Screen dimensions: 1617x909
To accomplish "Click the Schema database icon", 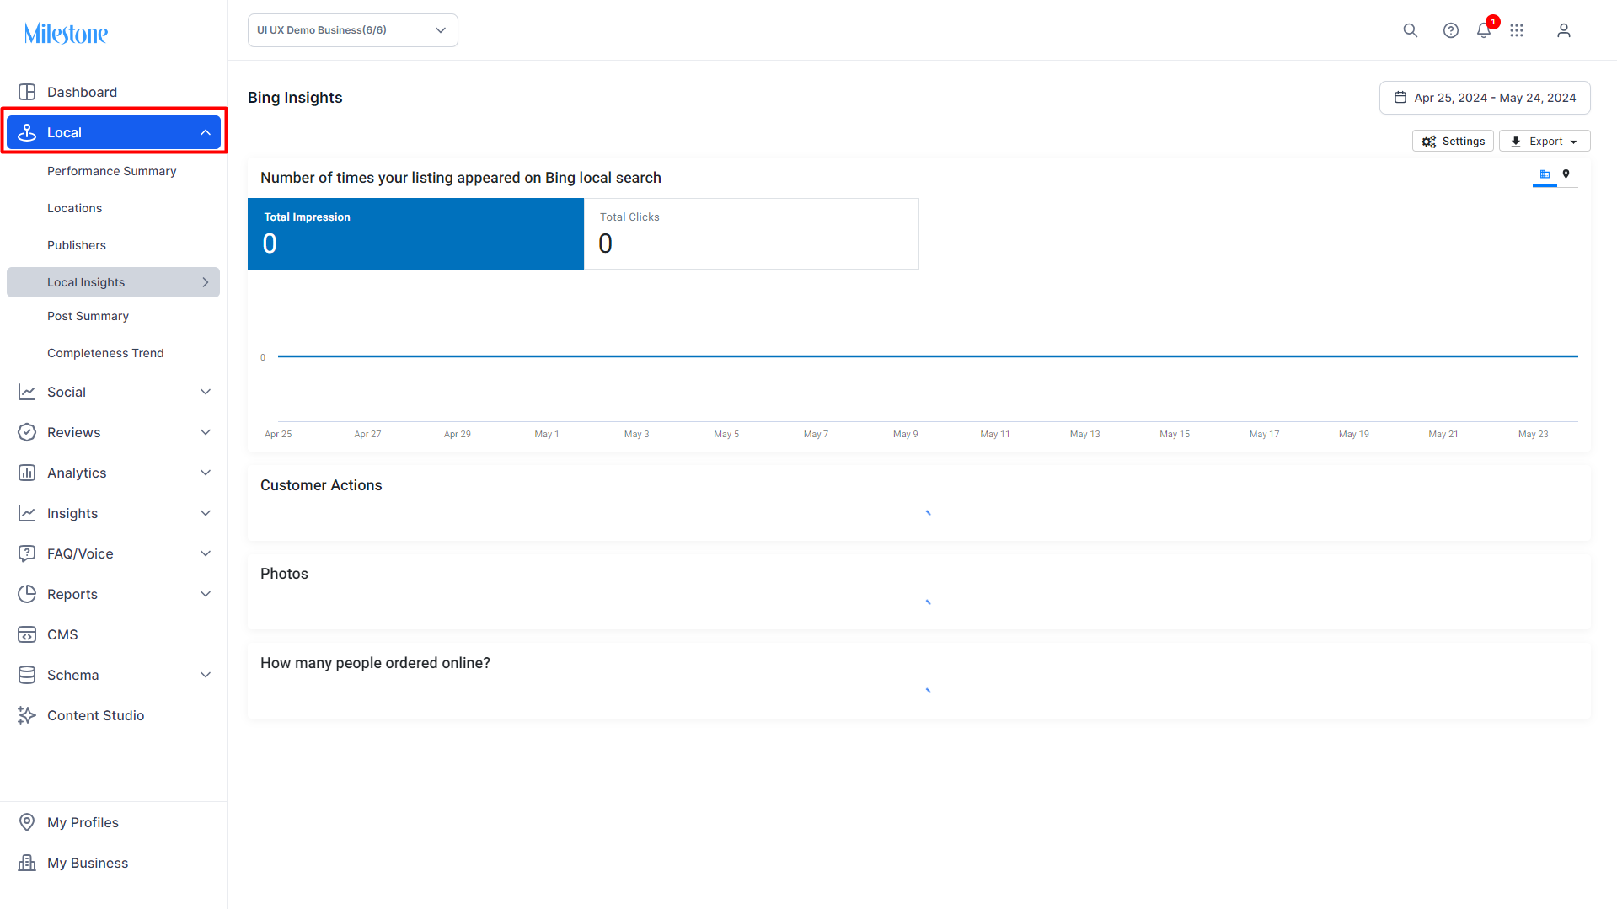I will 27,675.
